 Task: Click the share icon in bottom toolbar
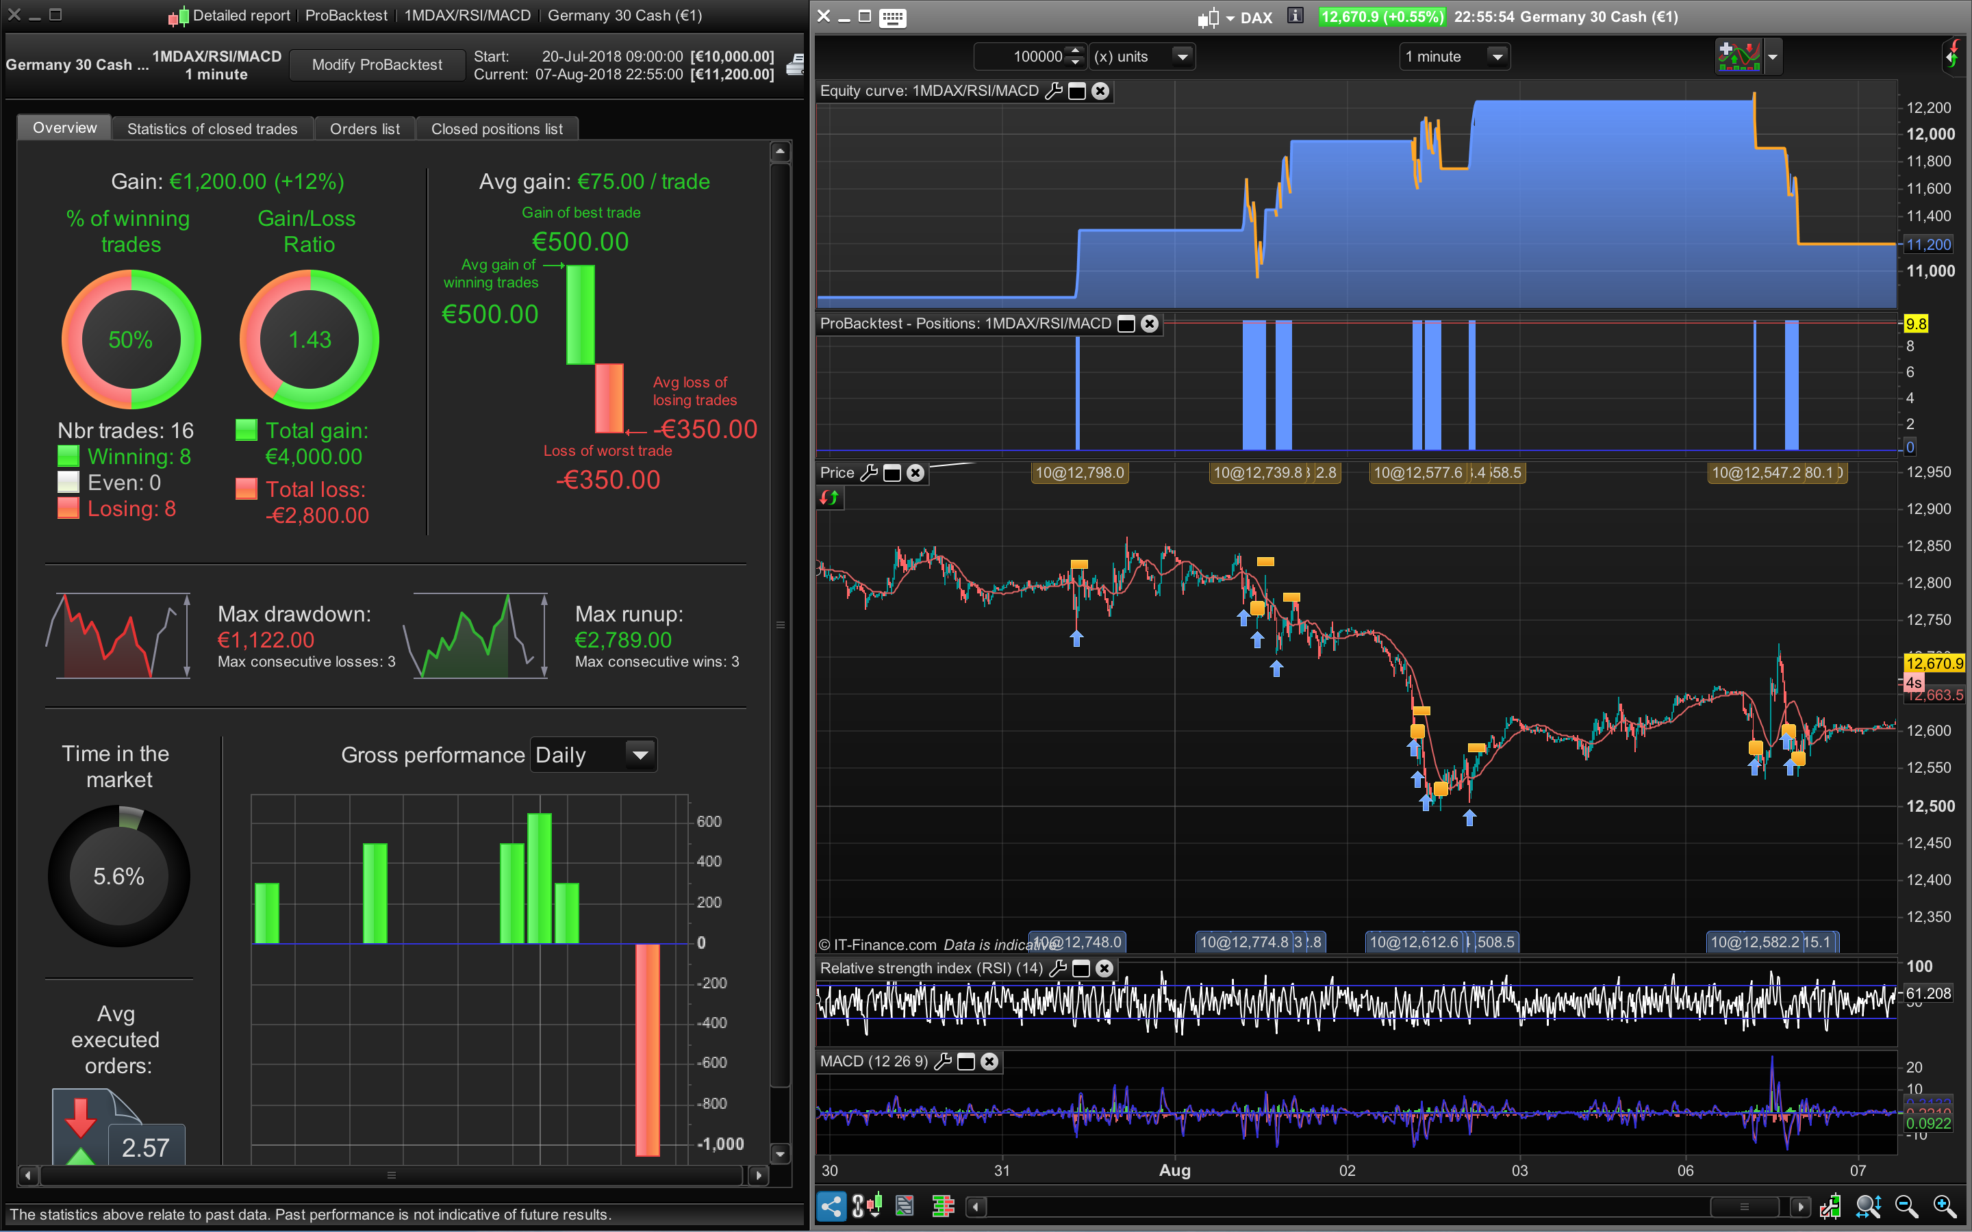click(x=831, y=1206)
